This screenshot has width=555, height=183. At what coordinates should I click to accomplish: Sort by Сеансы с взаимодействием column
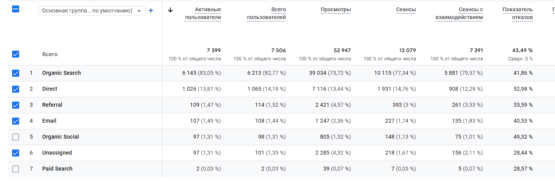pos(459,13)
